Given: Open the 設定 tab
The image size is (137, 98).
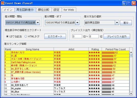Looking at the screenshot, I should pyautogui.click(x=56, y=10).
